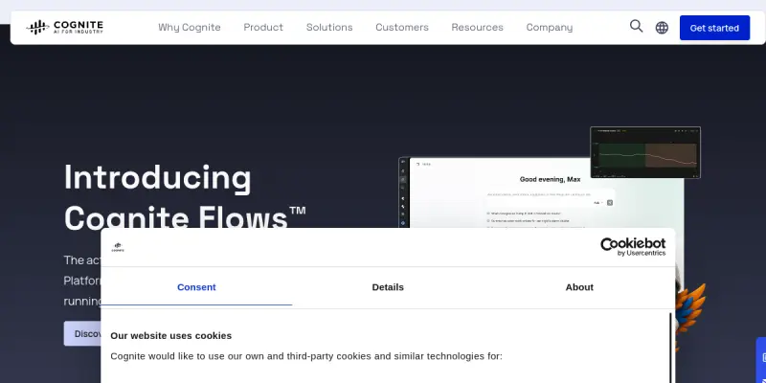Open the Company menu
The width and height of the screenshot is (766, 383).
(549, 28)
